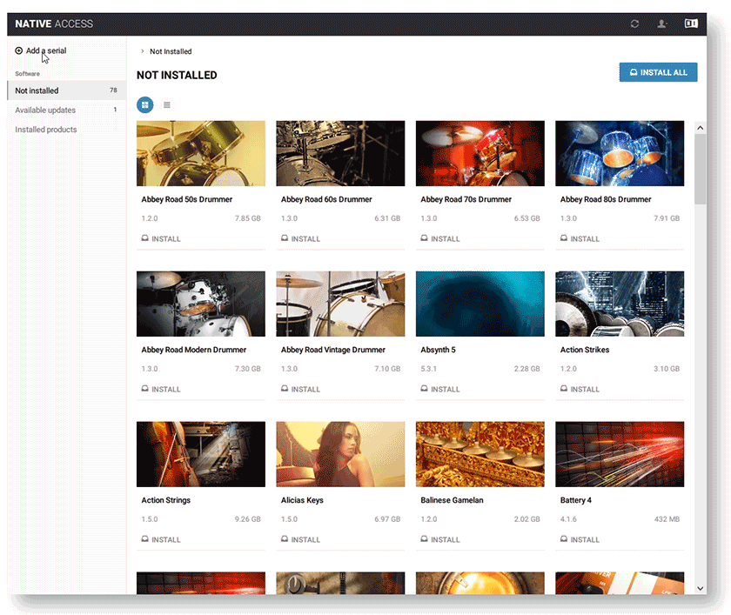Screen dimensions: 731x615
Task: Open the user account icon menu
Action: 661,23
